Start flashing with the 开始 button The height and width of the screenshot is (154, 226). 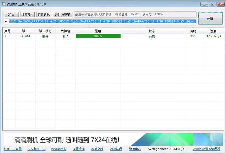pyautogui.click(x=210, y=18)
